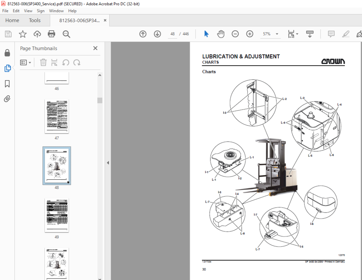The image size is (362, 280).
Task: Select the Hand pan tool
Action: 221,34
